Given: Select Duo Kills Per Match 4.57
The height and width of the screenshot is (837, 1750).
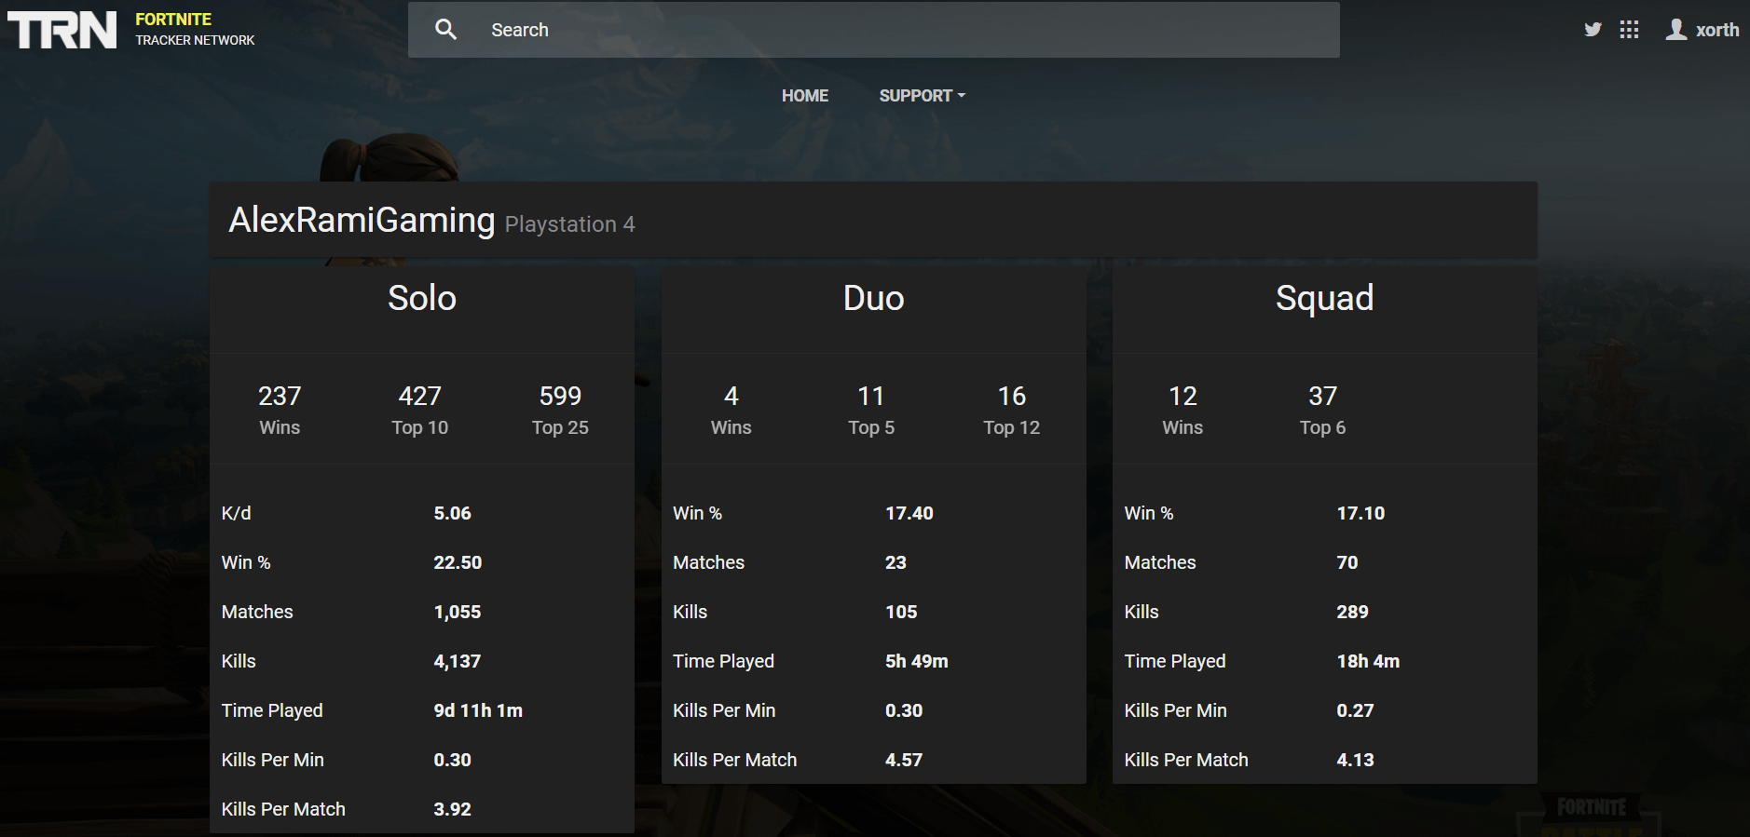Looking at the screenshot, I should pyautogui.click(x=904, y=760).
